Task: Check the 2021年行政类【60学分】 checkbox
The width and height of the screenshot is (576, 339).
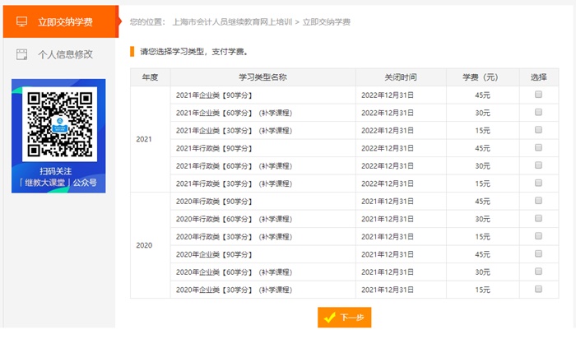Action: (538, 165)
